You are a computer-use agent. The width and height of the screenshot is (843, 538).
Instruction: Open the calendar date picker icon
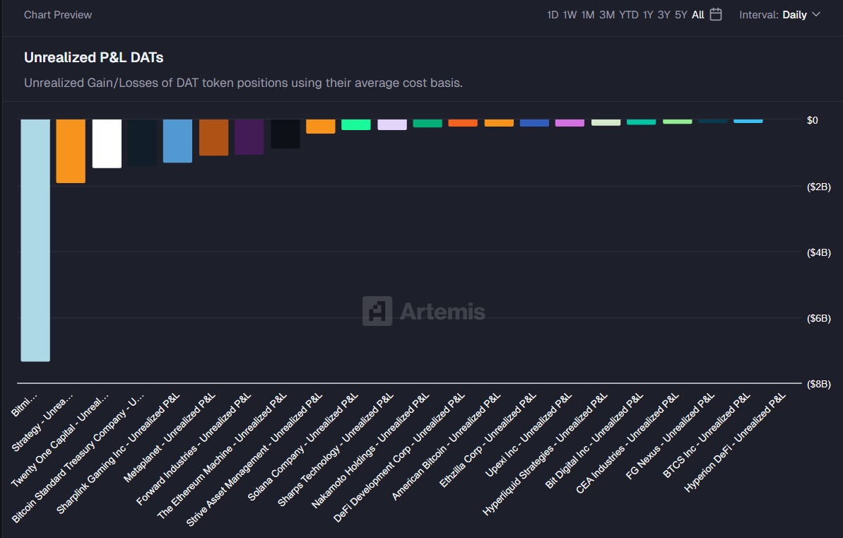click(716, 15)
